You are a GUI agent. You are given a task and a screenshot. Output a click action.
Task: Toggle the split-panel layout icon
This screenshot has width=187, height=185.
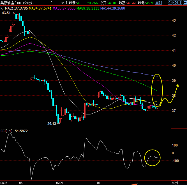coord(180,3)
